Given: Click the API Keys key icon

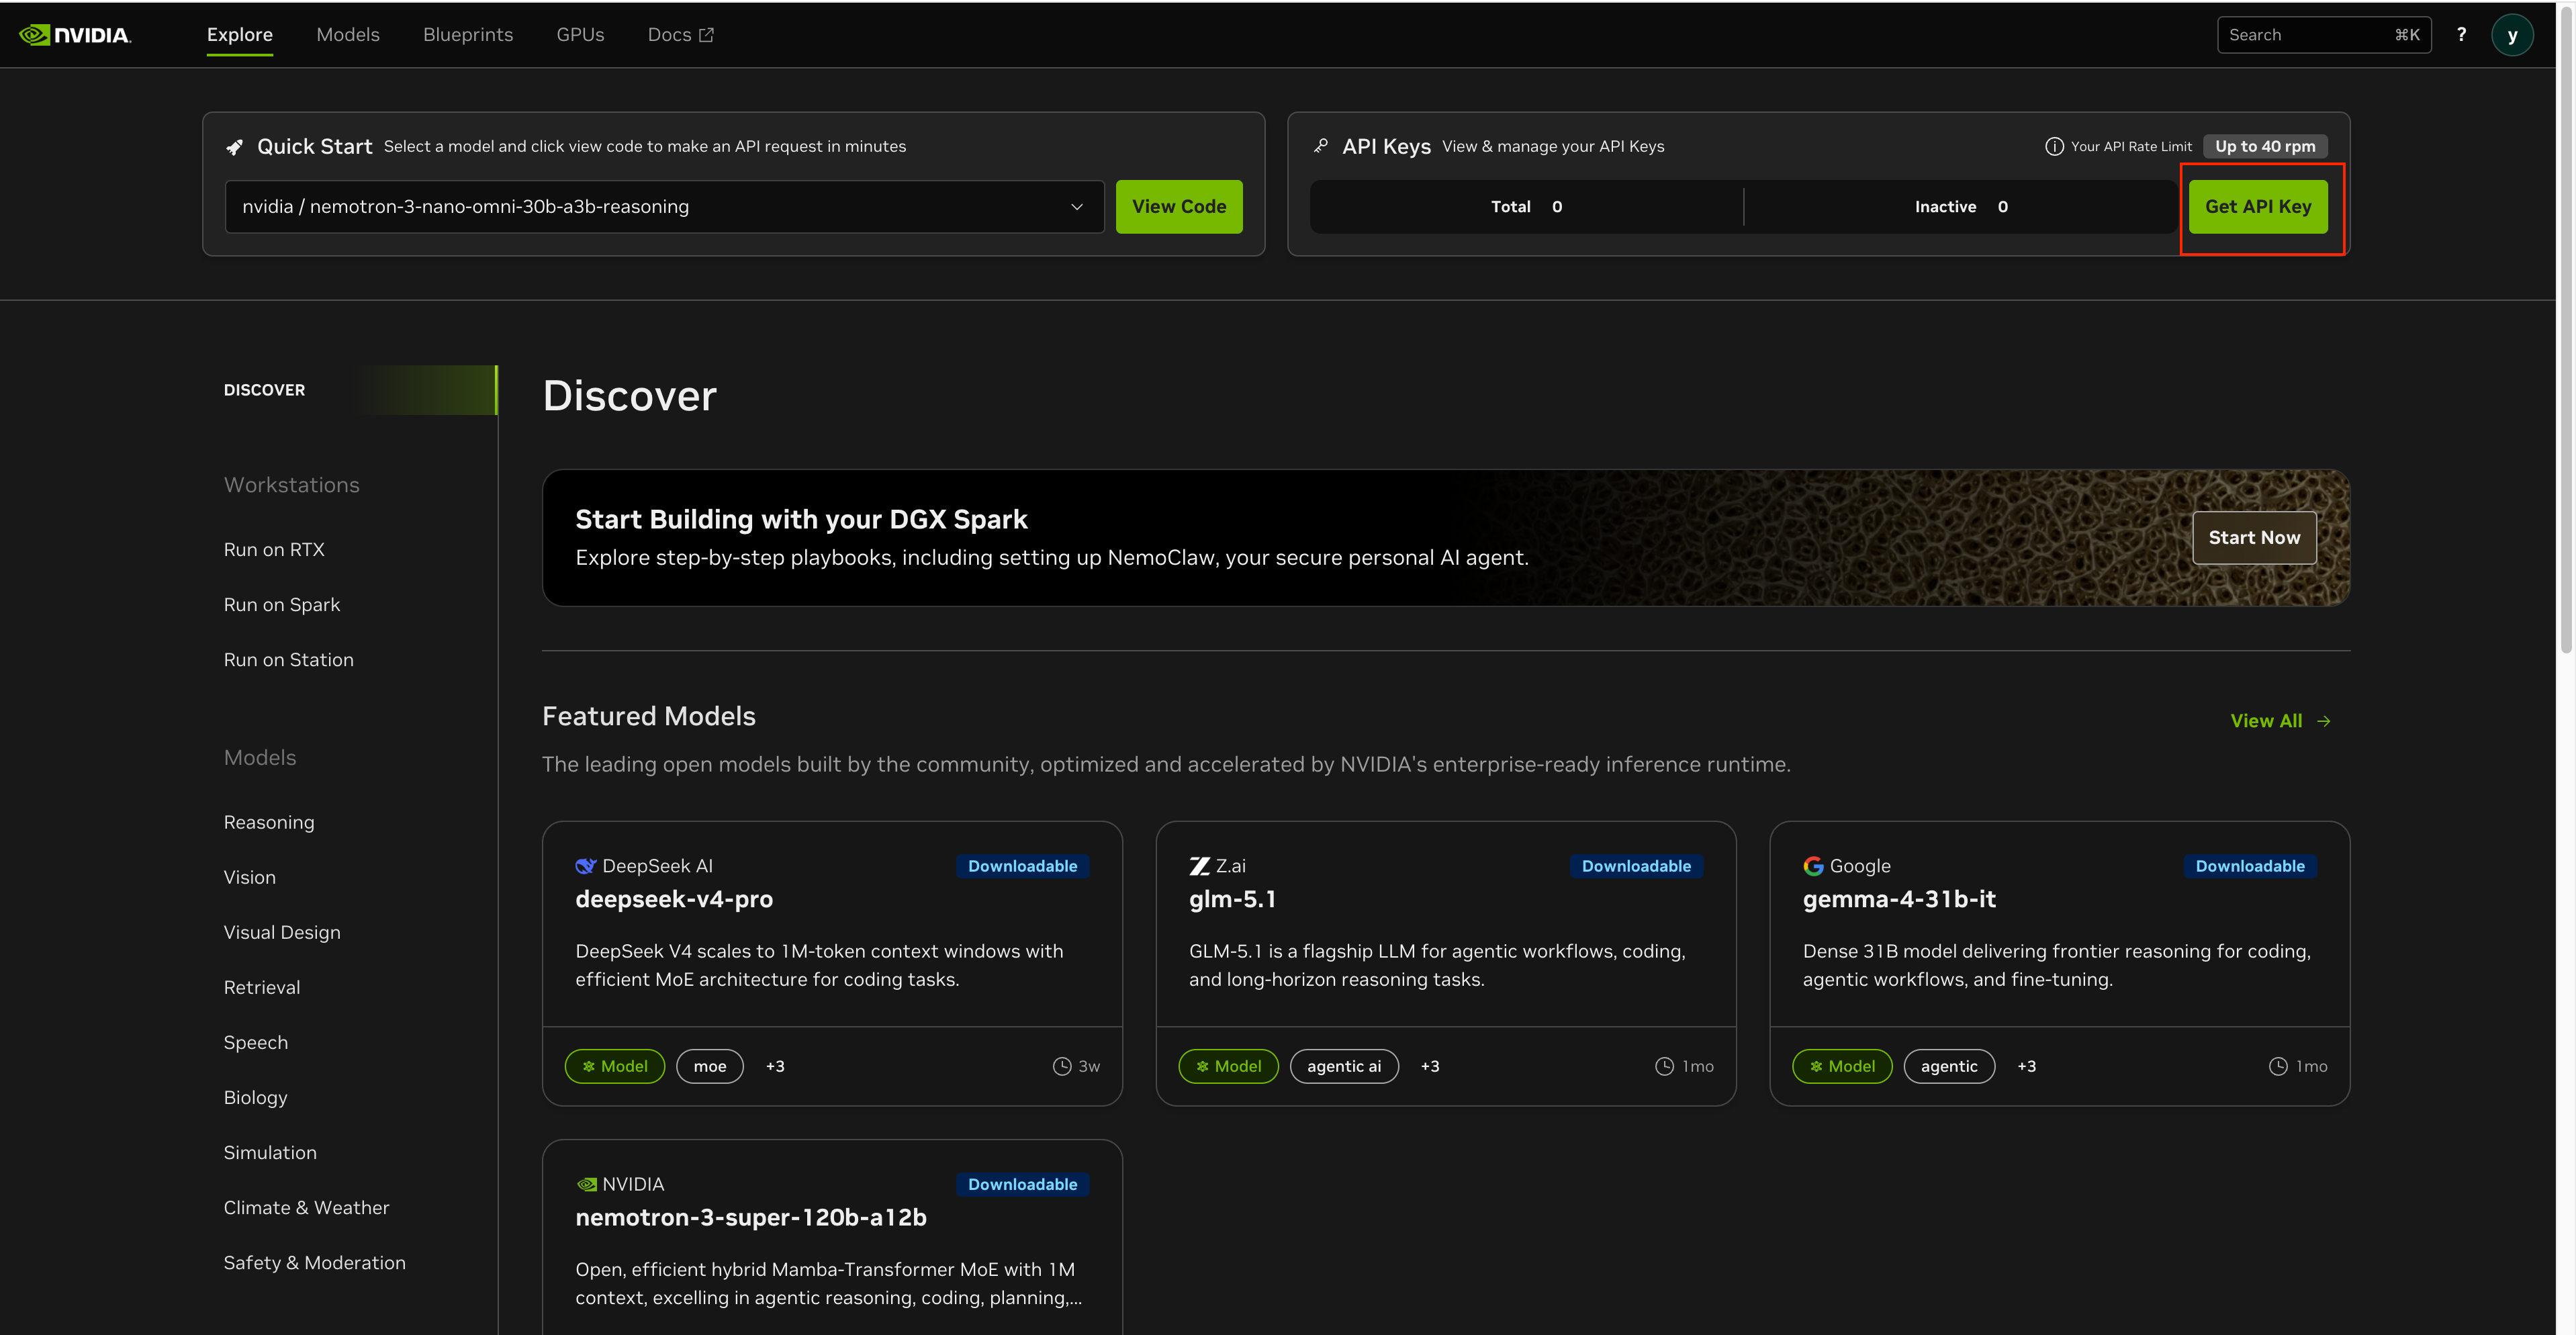Looking at the screenshot, I should point(1321,146).
